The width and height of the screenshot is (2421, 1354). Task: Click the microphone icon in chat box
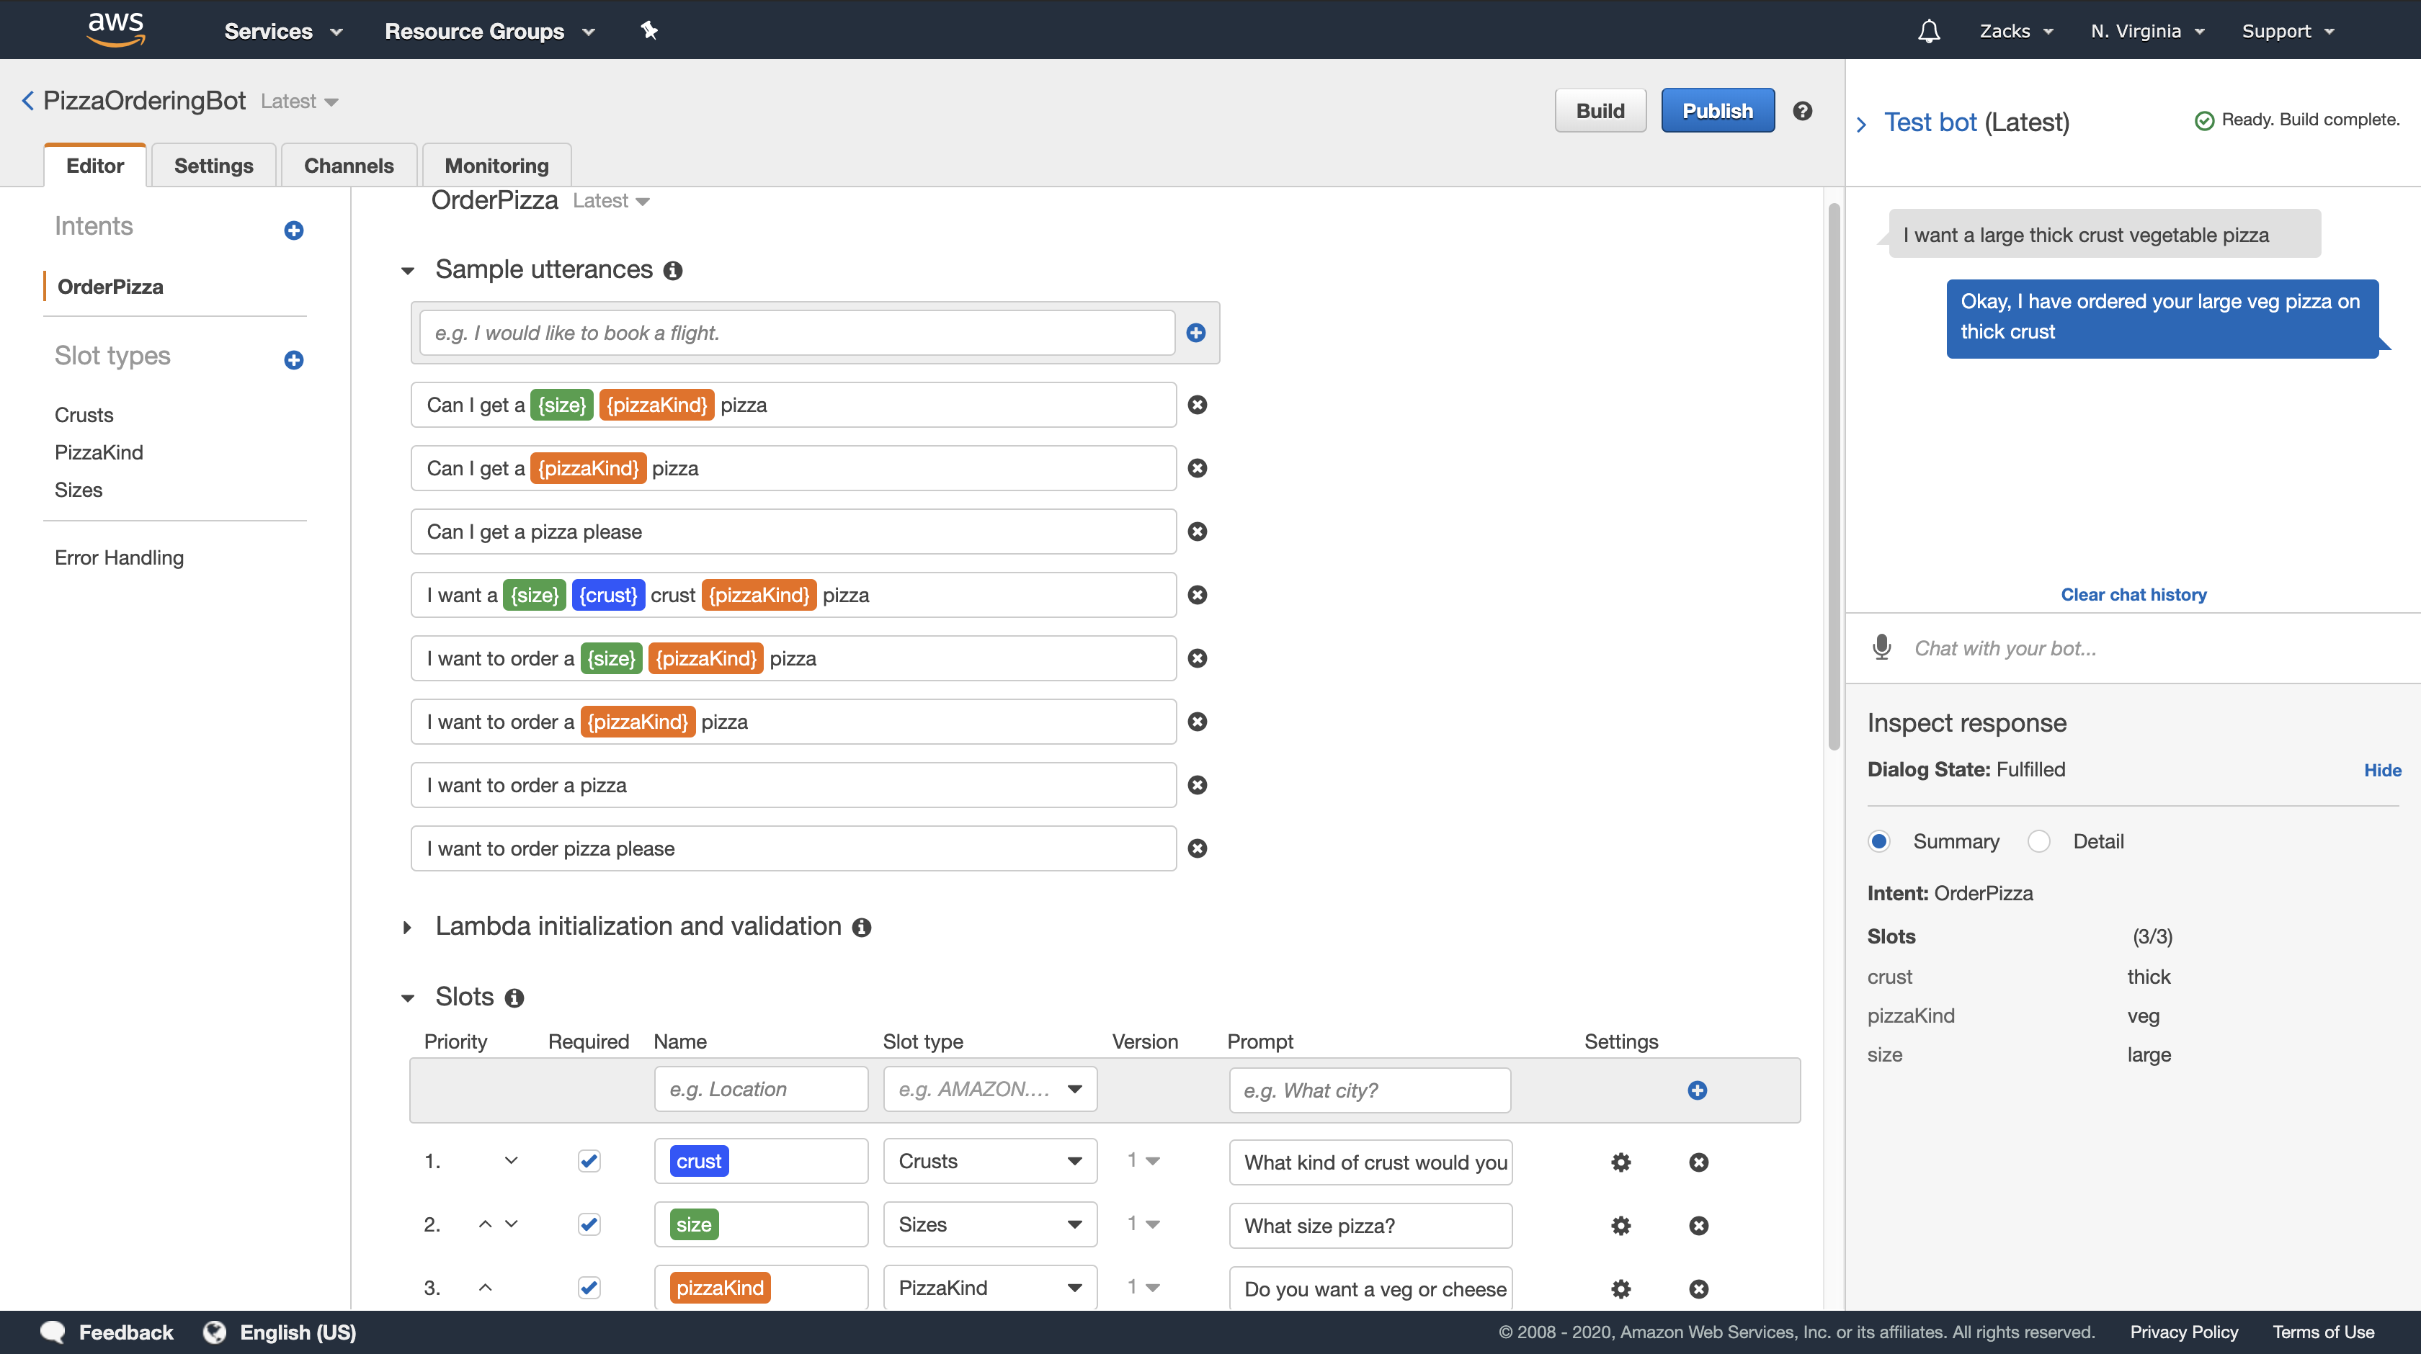pyautogui.click(x=1881, y=647)
